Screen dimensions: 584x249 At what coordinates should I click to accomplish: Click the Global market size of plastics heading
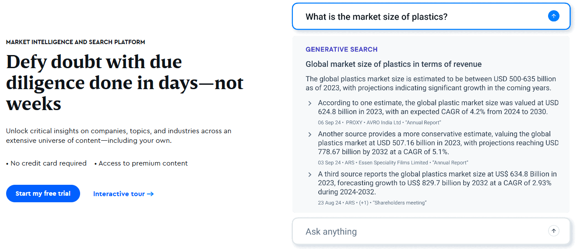tap(394, 64)
